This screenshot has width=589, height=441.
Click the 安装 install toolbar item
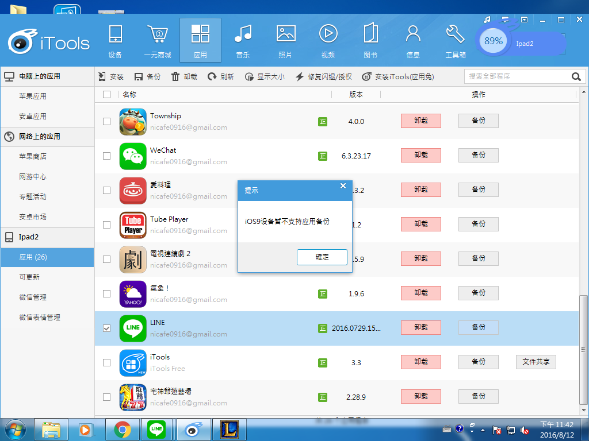click(111, 76)
